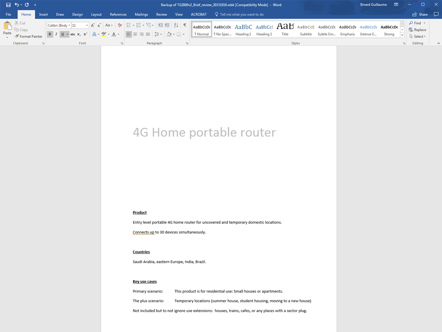Screen dimensions: 442x332
Task: Toggle Show/Hide paragraph marks
Action: tap(185, 26)
